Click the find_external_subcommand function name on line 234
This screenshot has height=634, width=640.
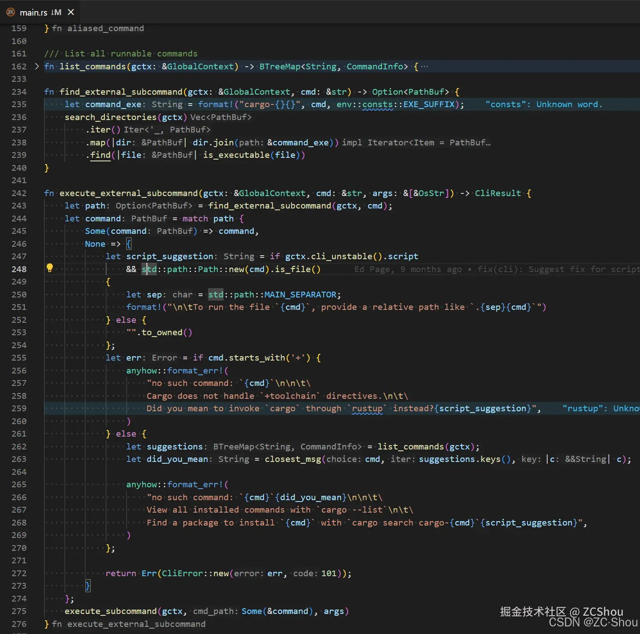tap(121, 92)
